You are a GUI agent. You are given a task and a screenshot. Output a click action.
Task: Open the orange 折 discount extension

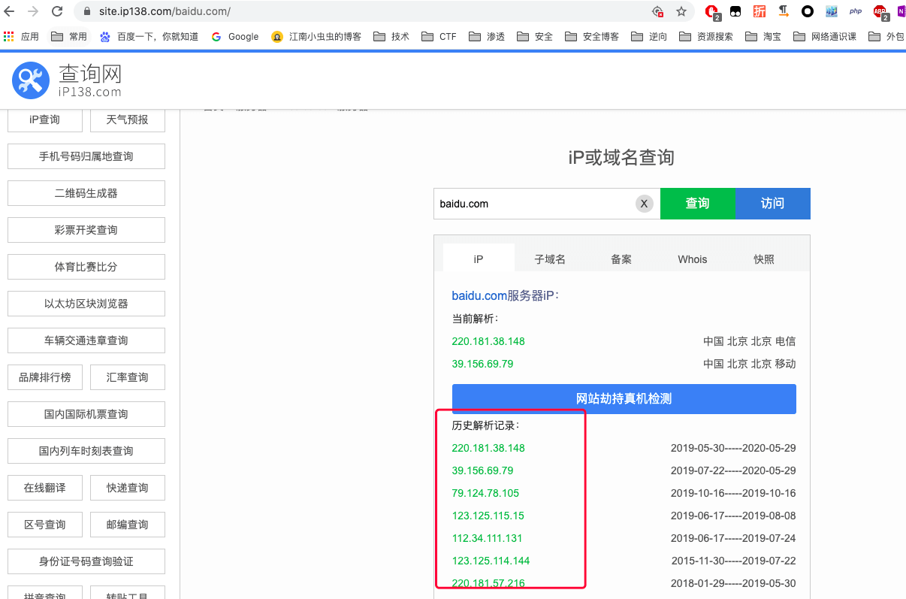coord(760,11)
